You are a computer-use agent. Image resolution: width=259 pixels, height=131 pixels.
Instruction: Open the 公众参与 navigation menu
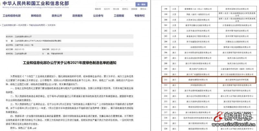98,16
